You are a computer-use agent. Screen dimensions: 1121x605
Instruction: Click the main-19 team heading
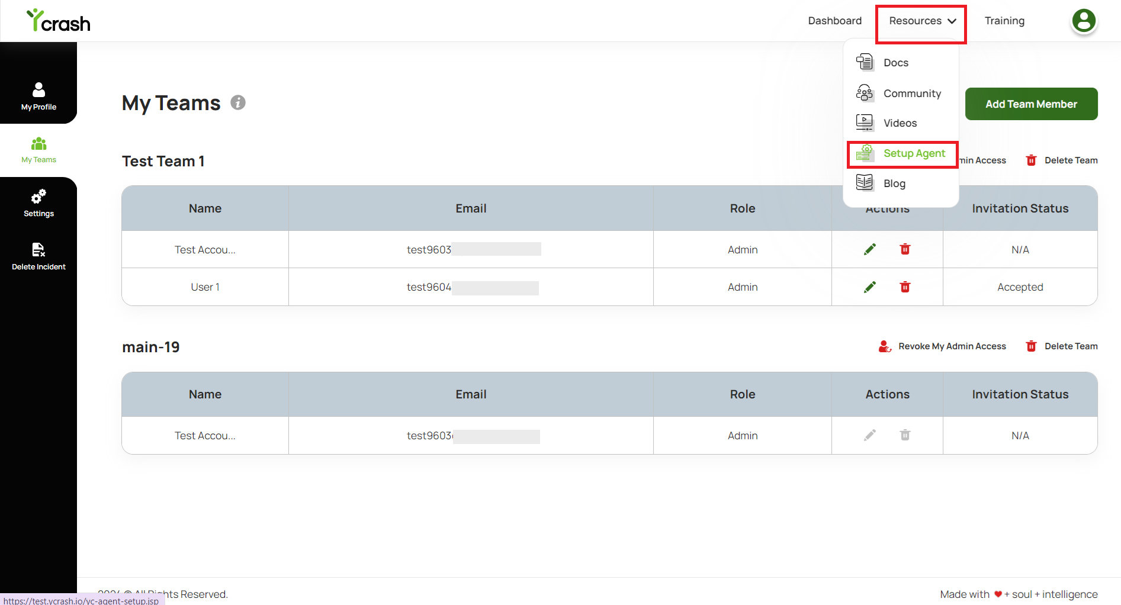(151, 347)
